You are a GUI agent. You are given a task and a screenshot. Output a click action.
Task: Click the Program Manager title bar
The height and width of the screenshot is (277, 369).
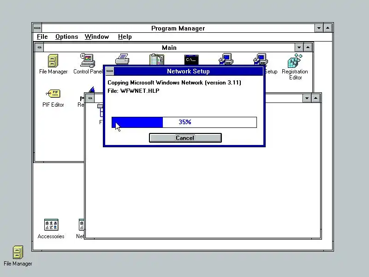pyautogui.click(x=178, y=28)
